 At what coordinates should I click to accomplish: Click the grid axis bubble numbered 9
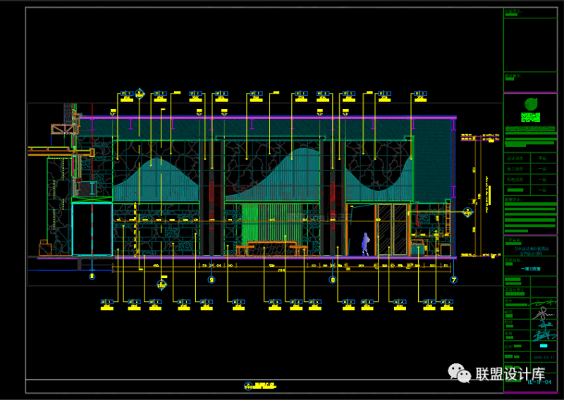(x=211, y=280)
